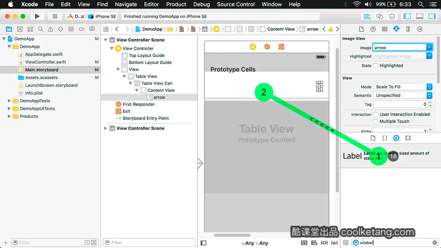
Task: Enable User Interaction Enabled checkbox
Action: 375,114
